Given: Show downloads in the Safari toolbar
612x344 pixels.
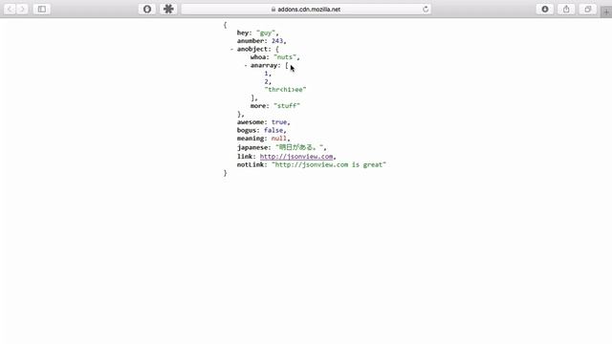Looking at the screenshot, I should click(x=545, y=9).
